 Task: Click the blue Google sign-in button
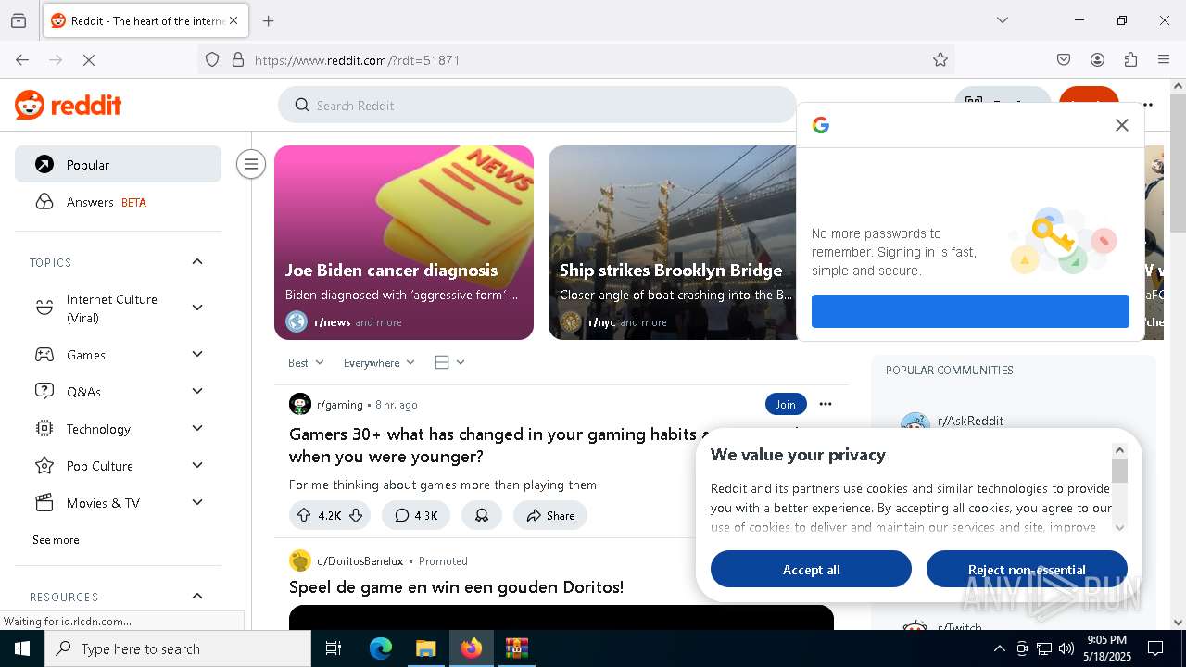[x=970, y=311]
